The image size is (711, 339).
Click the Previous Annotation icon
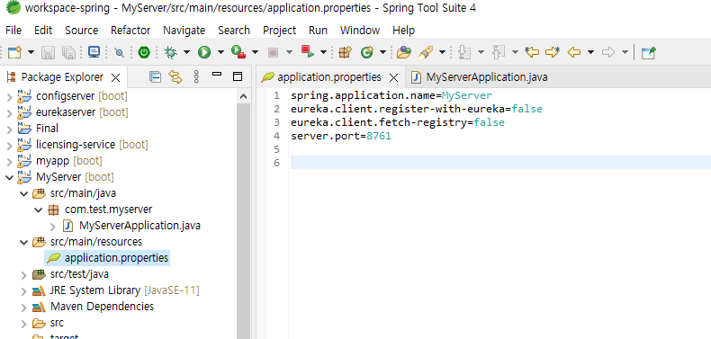(x=499, y=52)
